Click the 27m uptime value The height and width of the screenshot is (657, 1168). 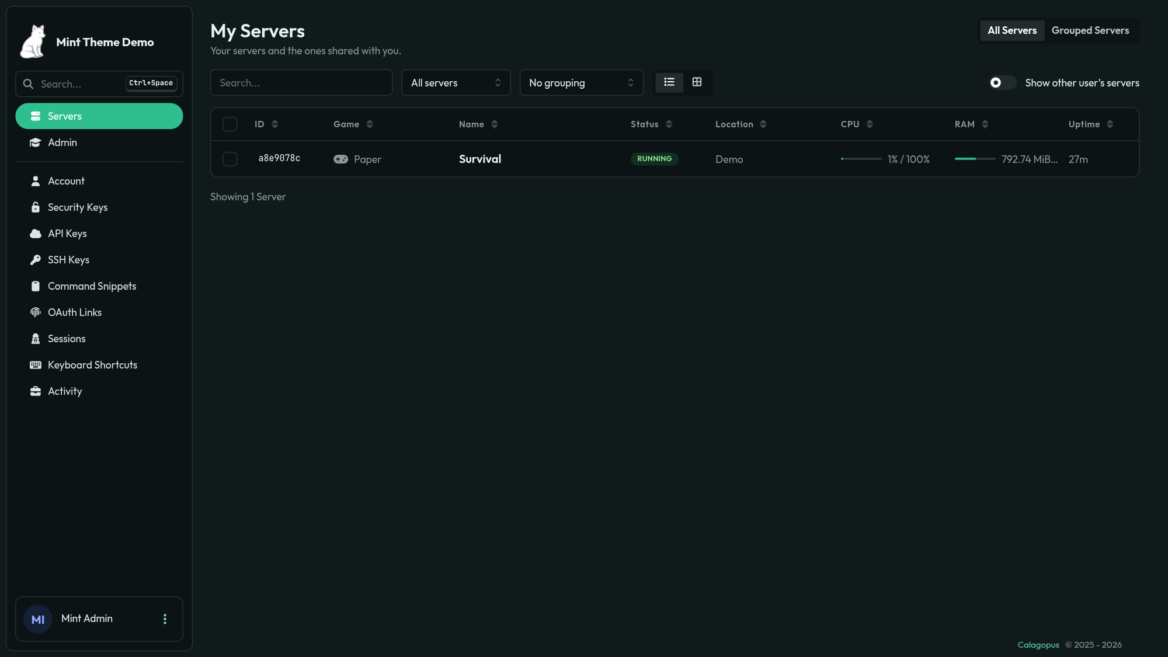[x=1078, y=159]
